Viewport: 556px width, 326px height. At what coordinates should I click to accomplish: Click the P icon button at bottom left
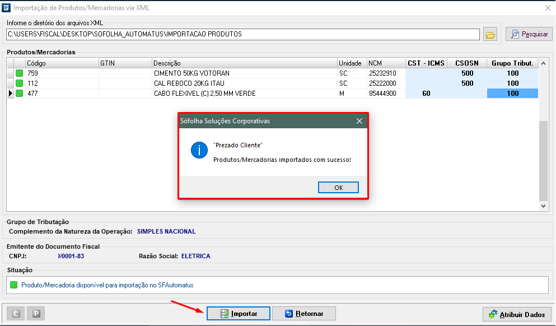pos(36,314)
